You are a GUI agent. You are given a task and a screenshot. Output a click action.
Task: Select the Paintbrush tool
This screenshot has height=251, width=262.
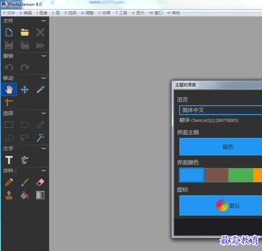pyautogui.click(x=25, y=182)
